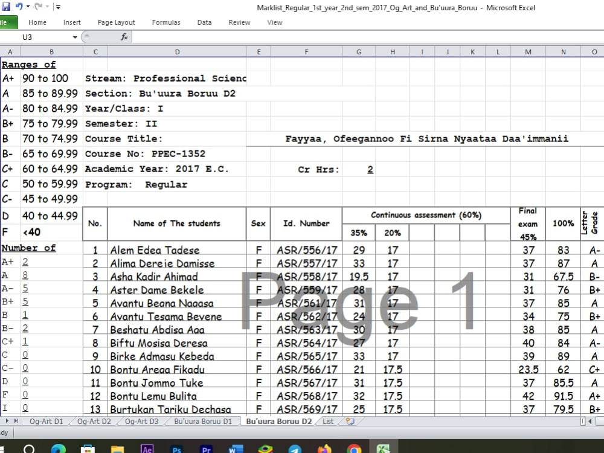Click final exam score '23.5'
The image size is (604, 453).
(528, 370)
